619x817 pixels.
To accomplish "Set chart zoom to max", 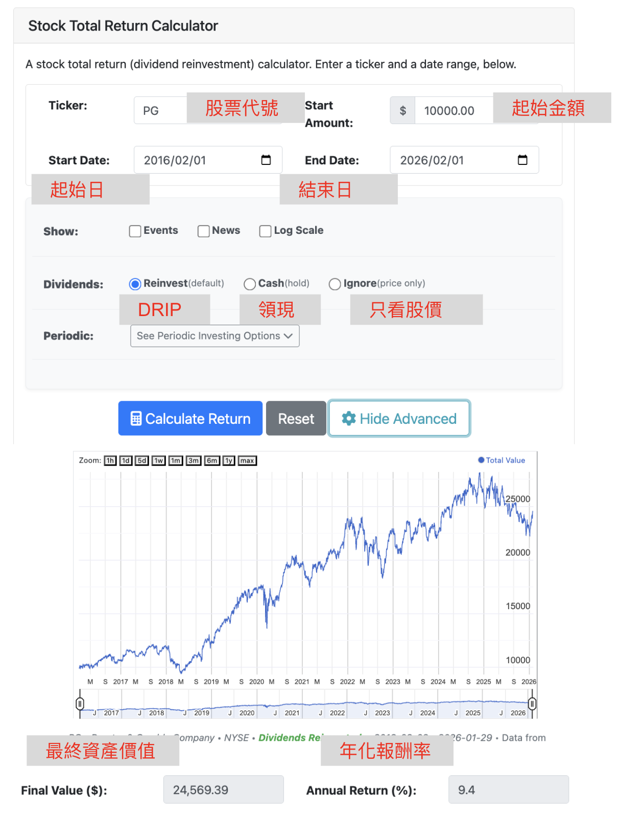I will [247, 461].
